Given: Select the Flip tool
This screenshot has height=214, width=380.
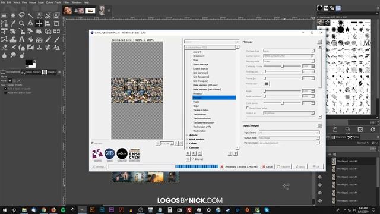Looking at the screenshot, I should click(x=56, y=32).
